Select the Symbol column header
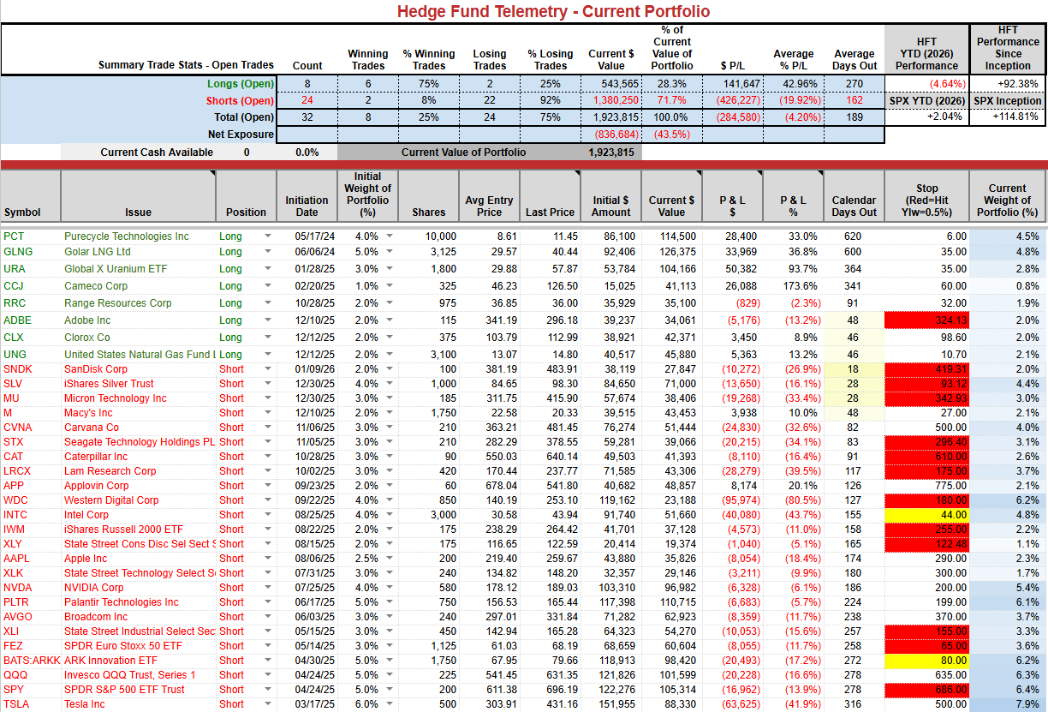This screenshot has height=712, width=1048. tap(31, 195)
